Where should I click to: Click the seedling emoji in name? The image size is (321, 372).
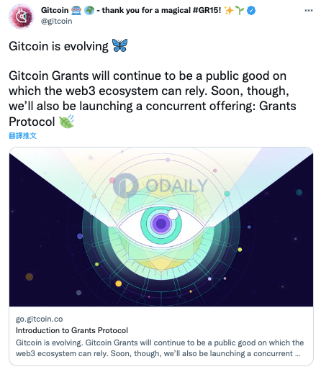[240, 11]
